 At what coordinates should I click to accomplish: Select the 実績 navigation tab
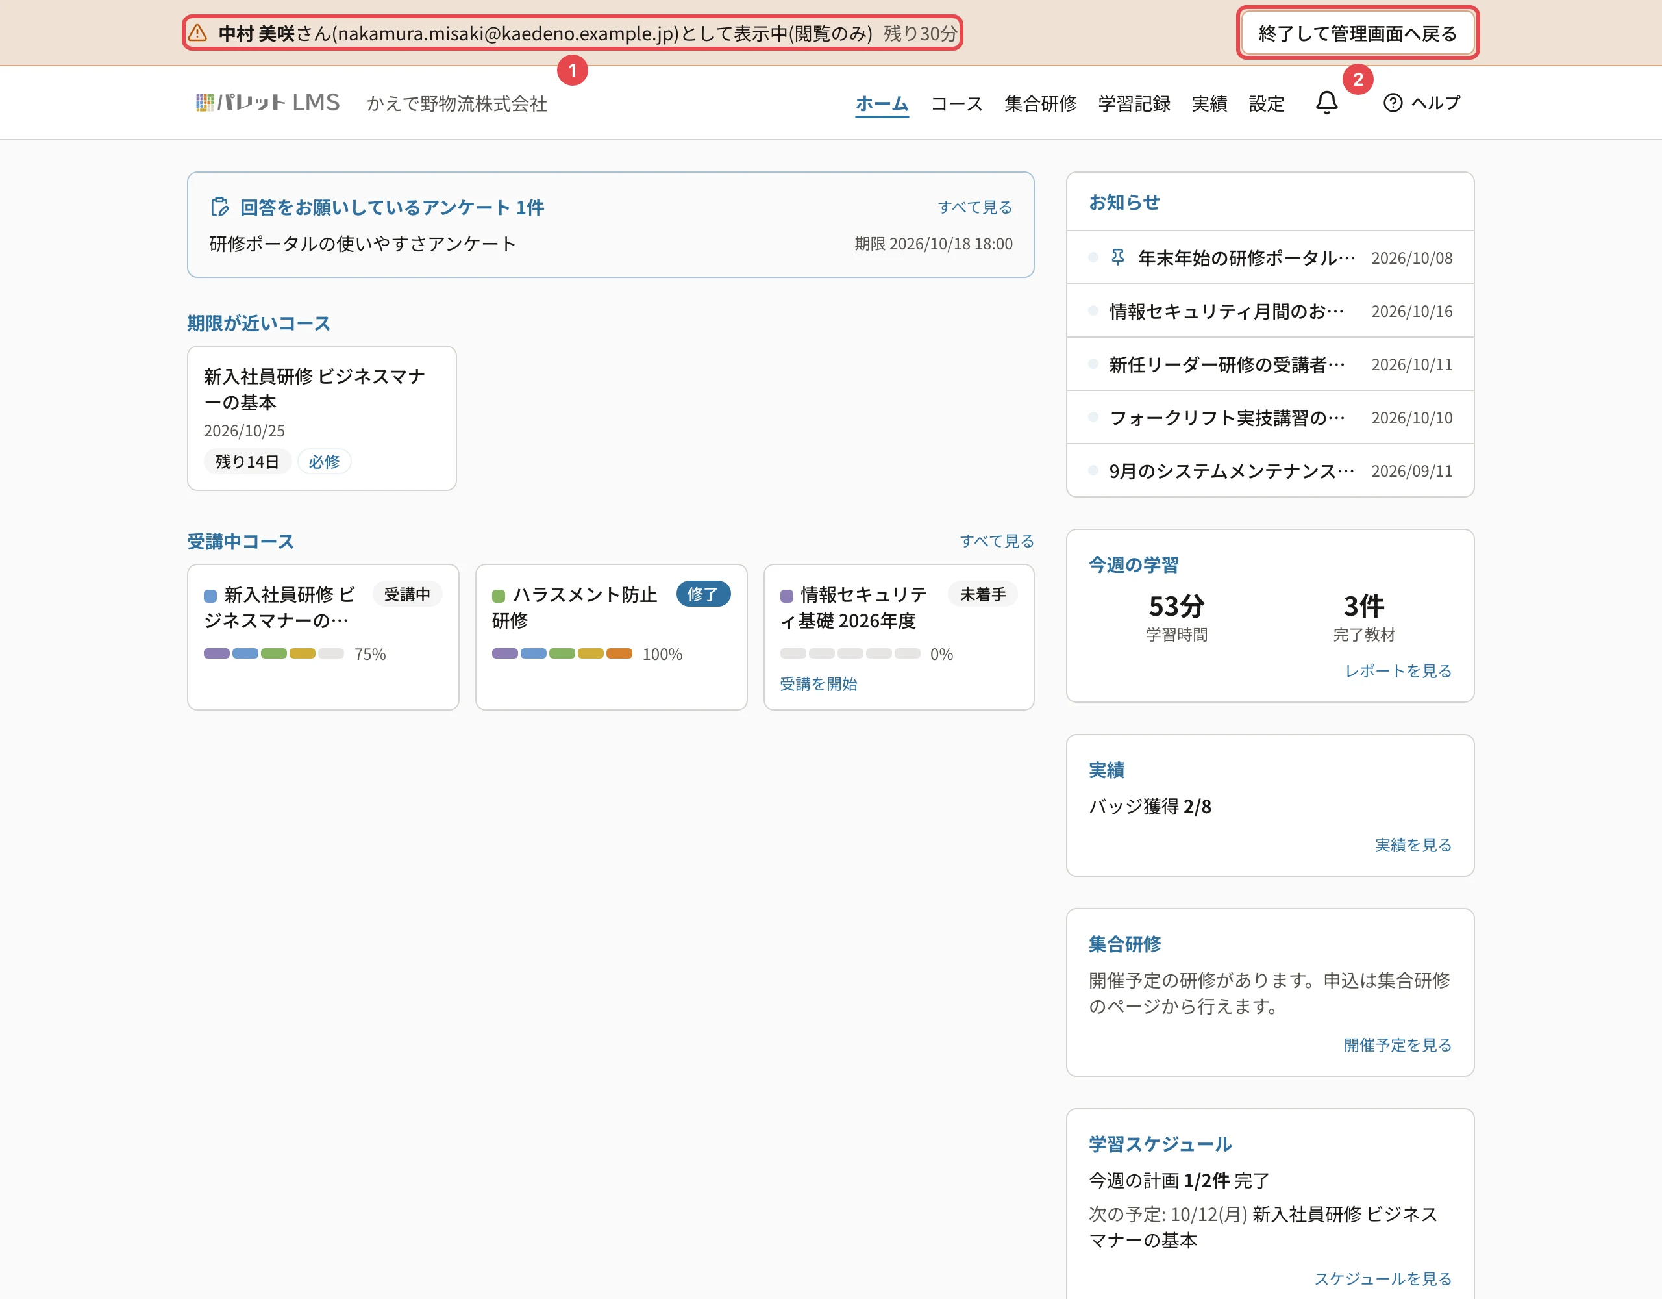(x=1209, y=103)
